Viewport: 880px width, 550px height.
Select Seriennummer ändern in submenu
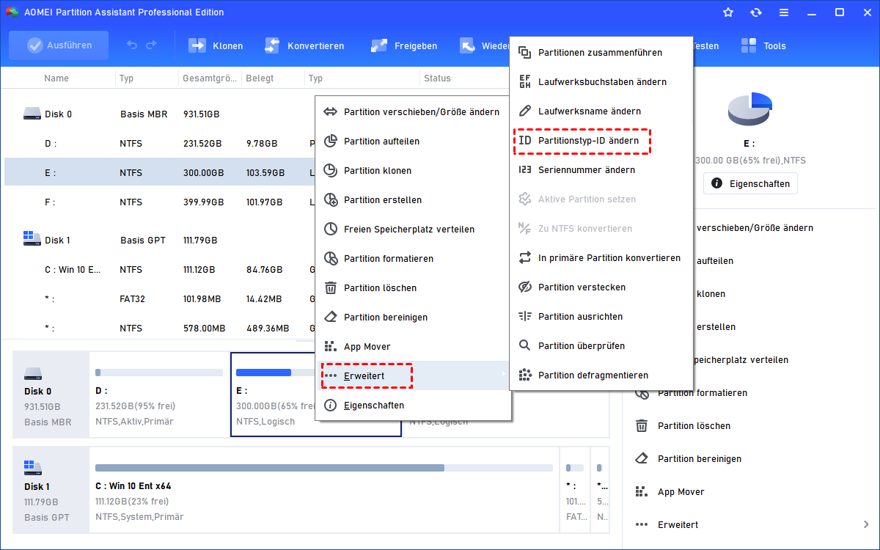click(601, 169)
